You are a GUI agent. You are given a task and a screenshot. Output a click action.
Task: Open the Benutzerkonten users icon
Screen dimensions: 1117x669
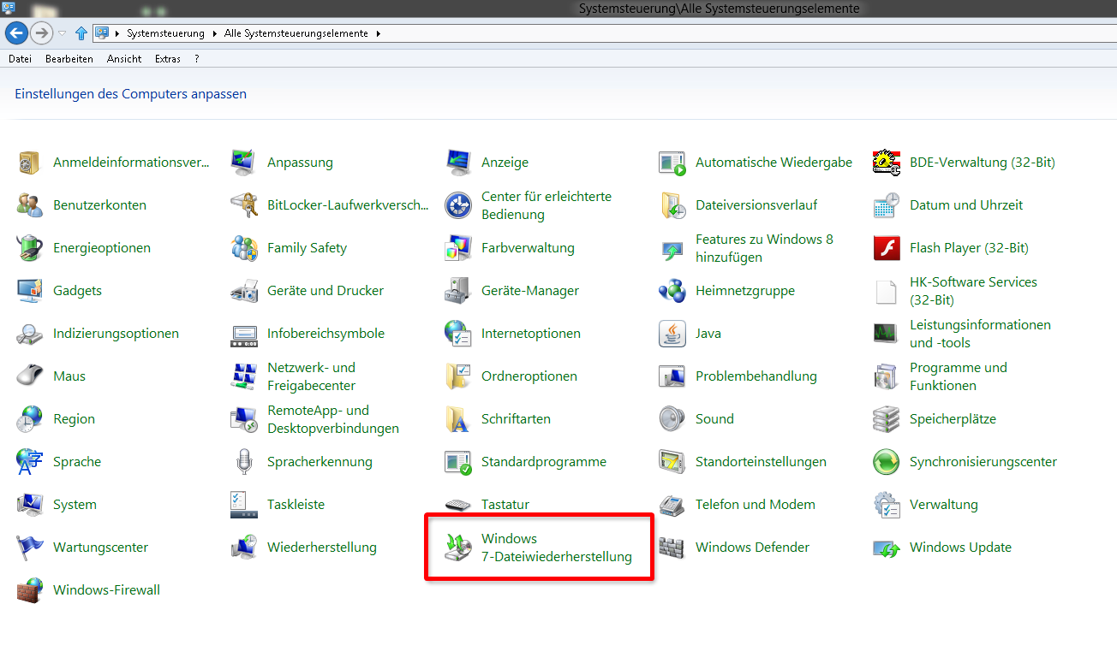coord(30,205)
